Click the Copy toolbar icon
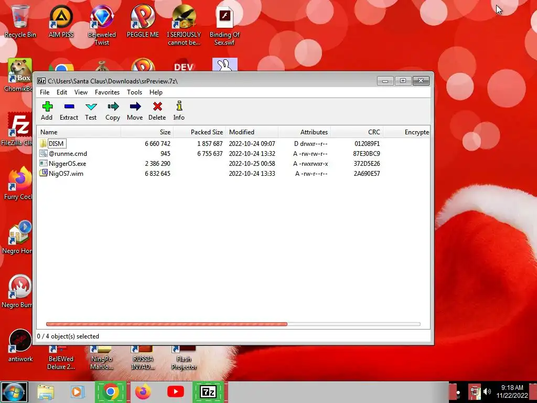The height and width of the screenshot is (403, 537). point(113,107)
